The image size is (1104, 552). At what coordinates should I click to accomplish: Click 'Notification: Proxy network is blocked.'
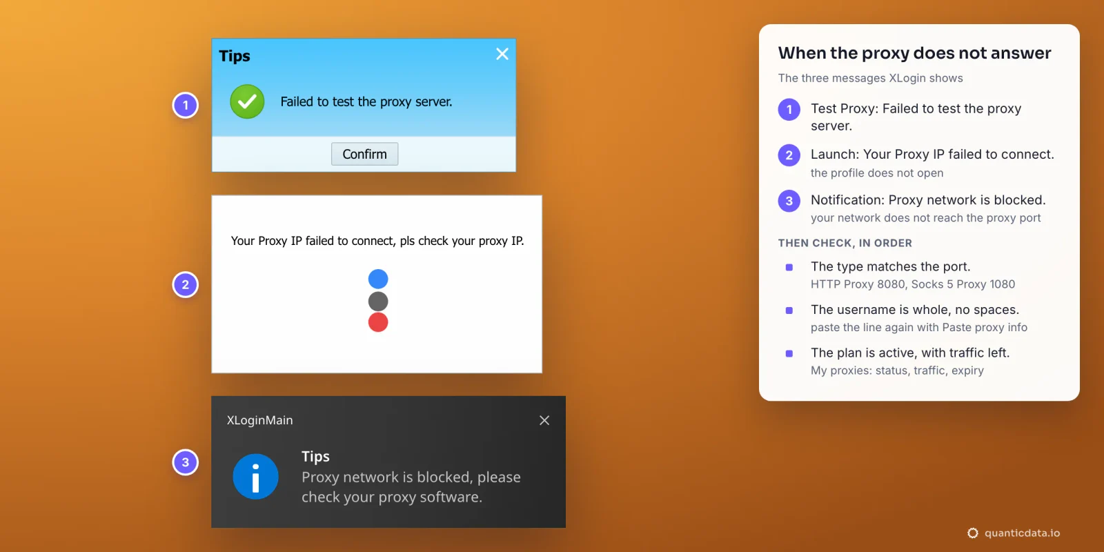pos(928,200)
